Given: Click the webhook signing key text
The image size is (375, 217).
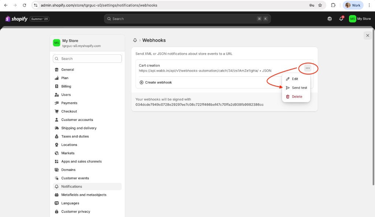Looking at the screenshot, I should pos(200,105).
